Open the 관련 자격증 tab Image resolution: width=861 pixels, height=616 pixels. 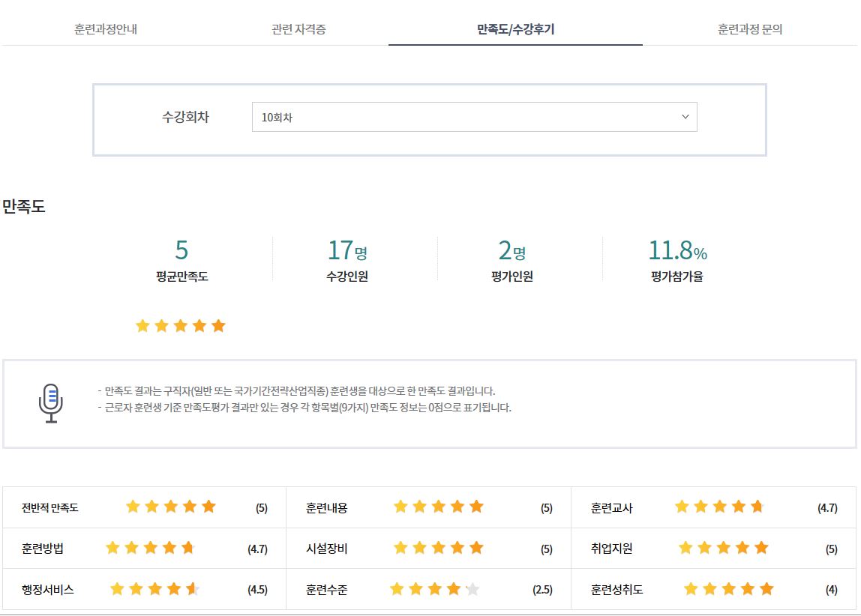[x=298, y=30]
